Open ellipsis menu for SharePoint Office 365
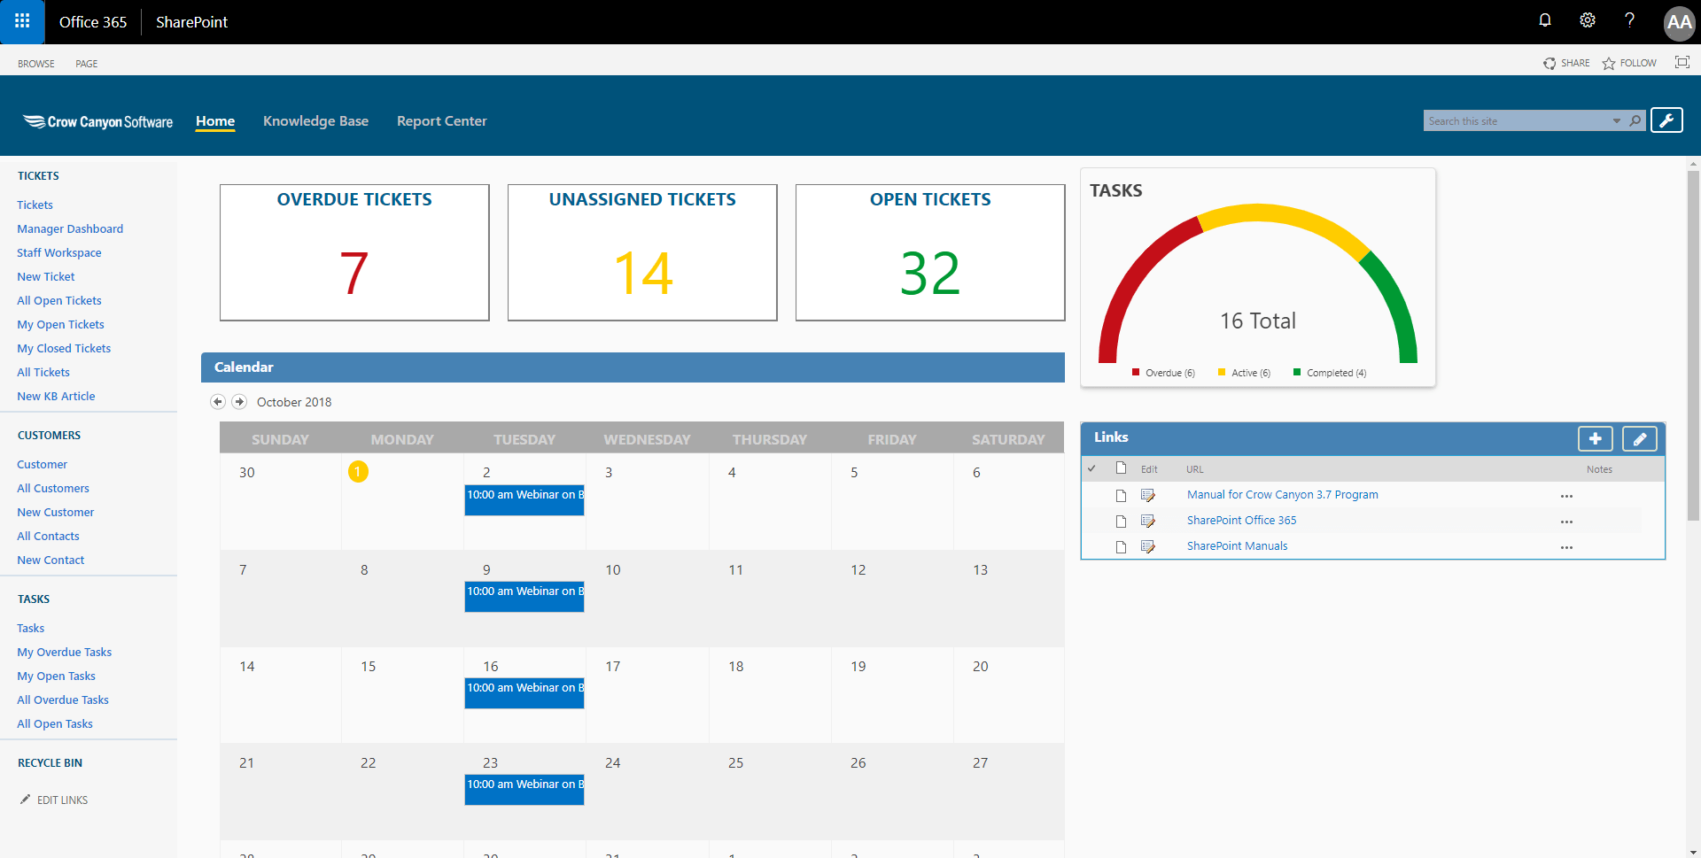 pos(1566,522)
